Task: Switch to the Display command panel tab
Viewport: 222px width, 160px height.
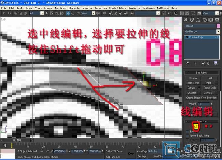Action: (210, 20)
